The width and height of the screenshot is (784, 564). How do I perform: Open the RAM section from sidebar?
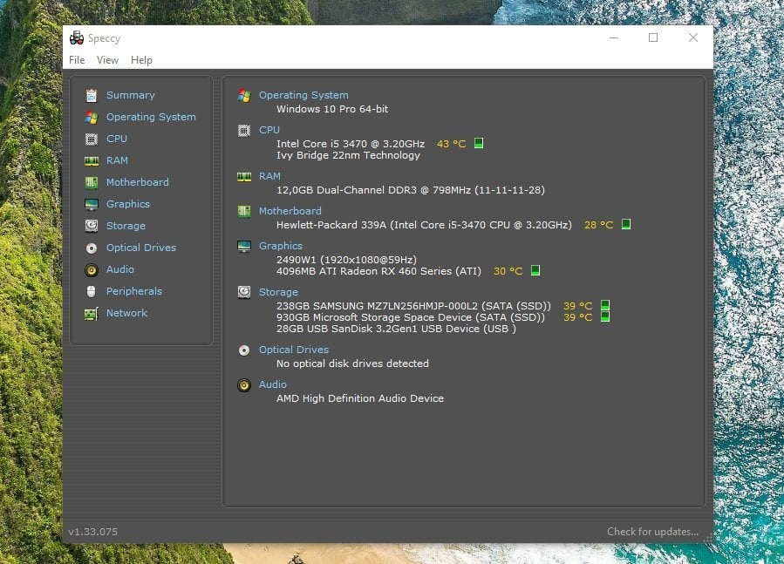(x=117, y=160)
